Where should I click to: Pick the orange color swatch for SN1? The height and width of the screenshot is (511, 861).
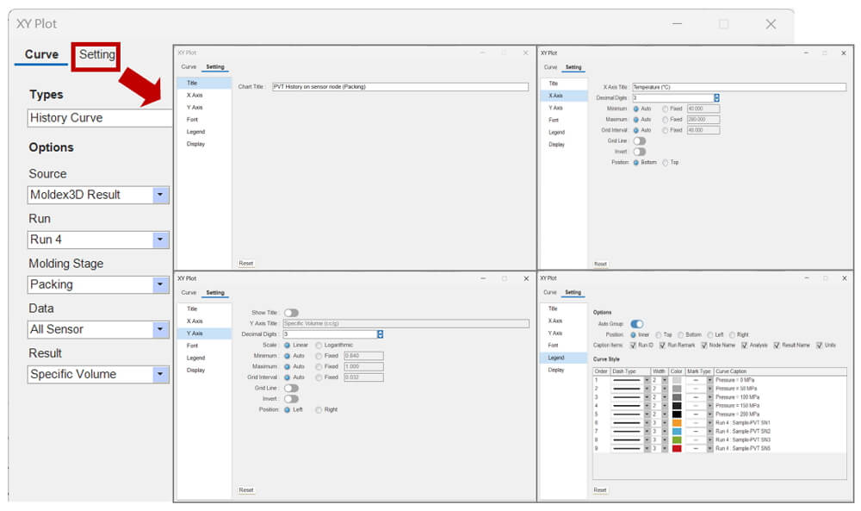coord(677,422)
